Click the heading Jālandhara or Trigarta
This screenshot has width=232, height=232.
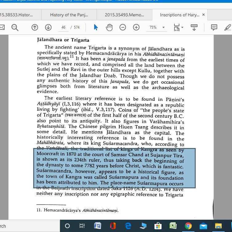click(63, 40)
